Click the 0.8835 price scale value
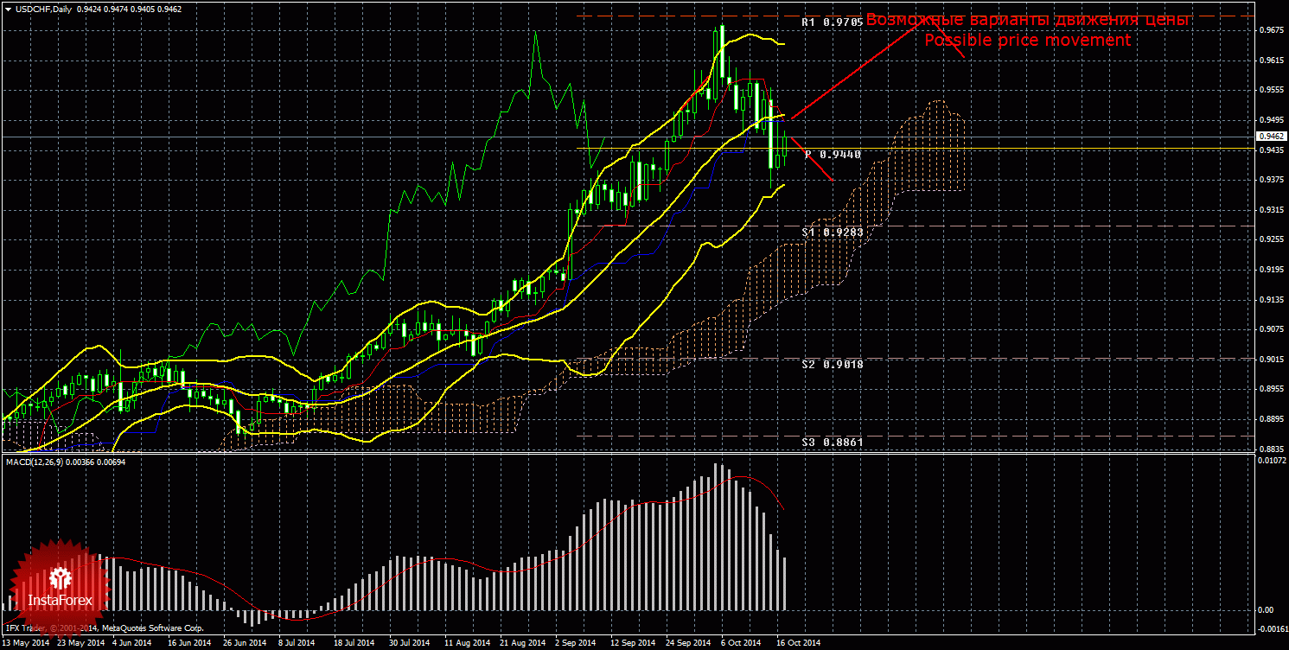Viewport: 1289px width, 650px height. (1271, 449)
